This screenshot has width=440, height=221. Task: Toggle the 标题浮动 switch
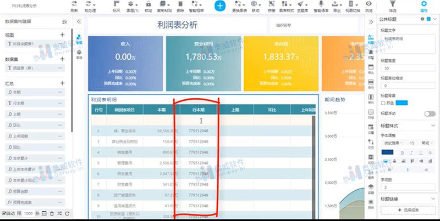click(x=430, y=114)
